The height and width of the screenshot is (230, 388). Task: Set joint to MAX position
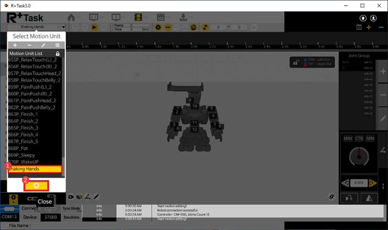(348, 139)
